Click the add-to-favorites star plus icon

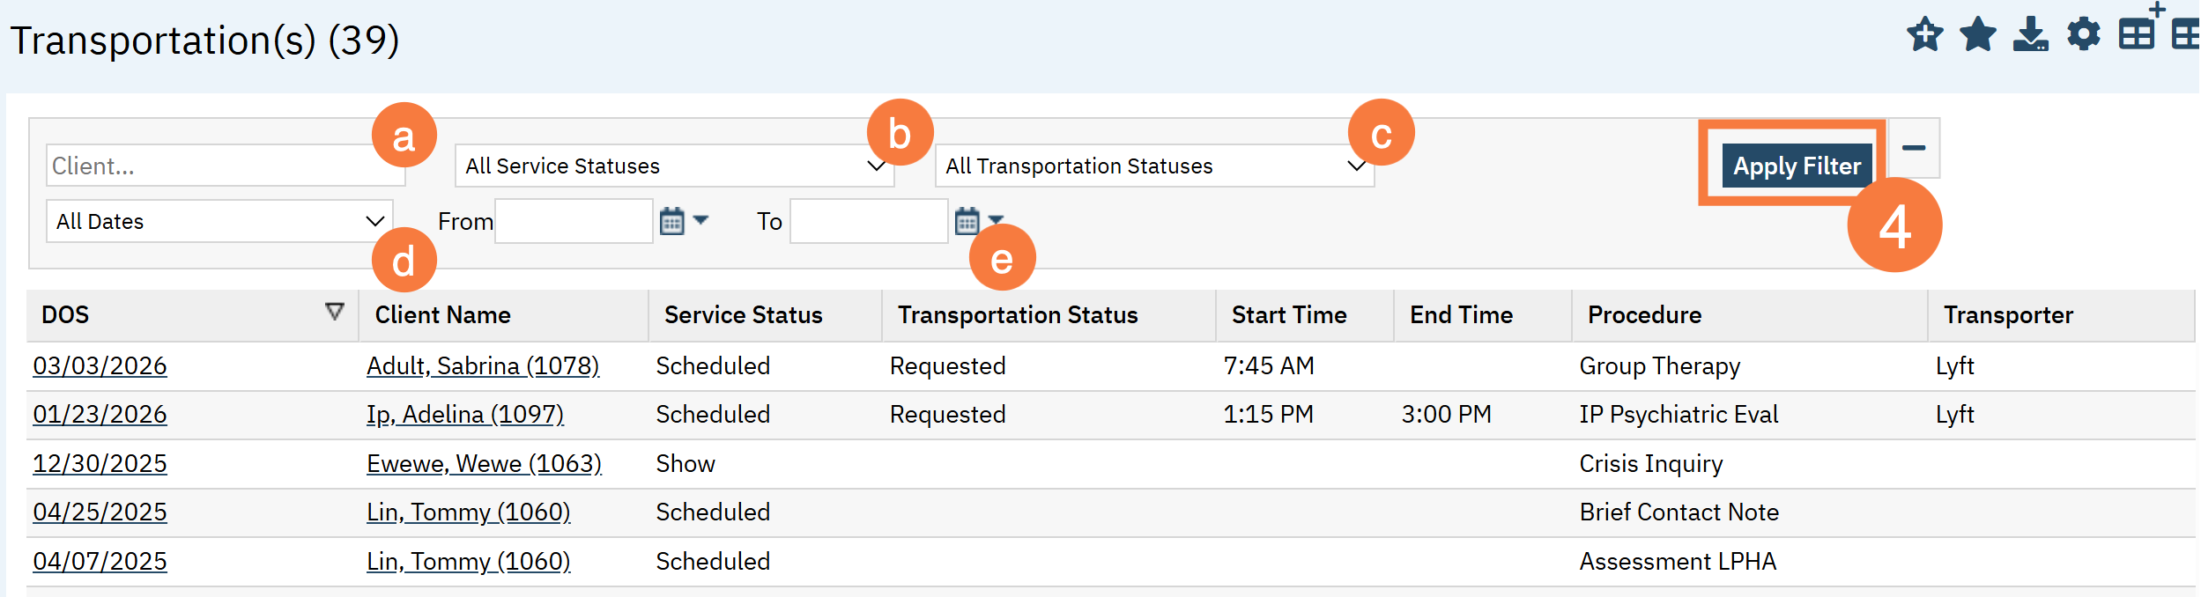coord(1924,35)
